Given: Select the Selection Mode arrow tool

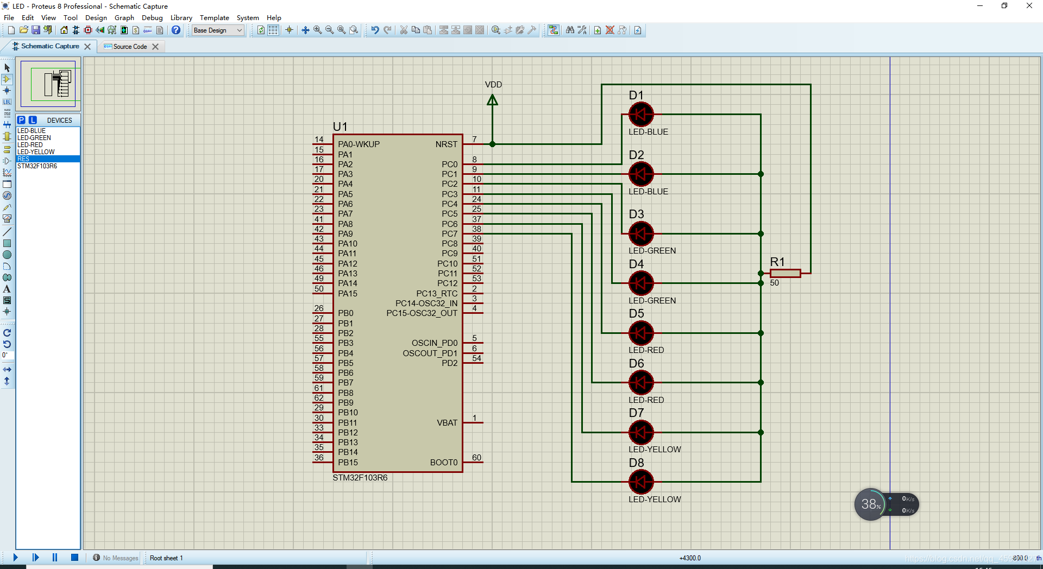Looking at the screenshot, I should pos(7,68).
